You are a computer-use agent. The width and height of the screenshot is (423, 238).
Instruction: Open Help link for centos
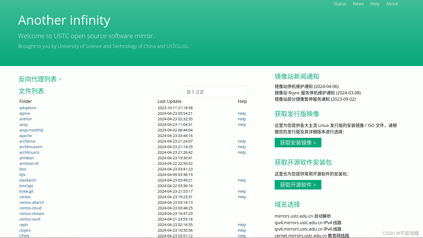point(242,197)
